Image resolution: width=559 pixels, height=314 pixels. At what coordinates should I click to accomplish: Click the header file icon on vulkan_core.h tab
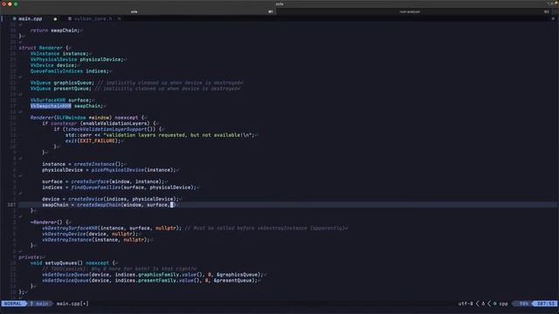click(x=70, y=18)
